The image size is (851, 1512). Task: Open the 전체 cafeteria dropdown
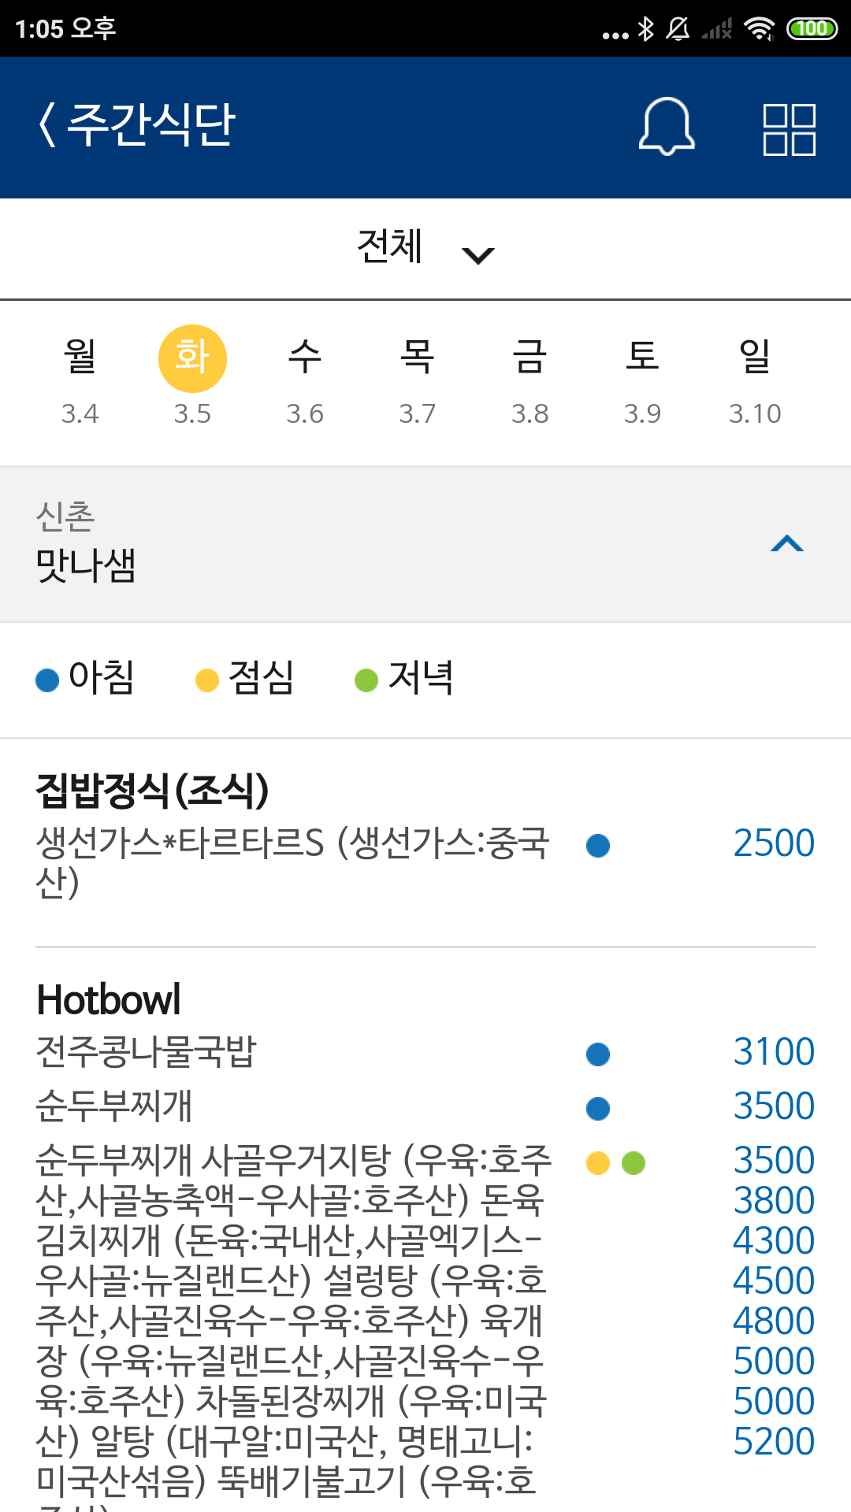[425, 248]
